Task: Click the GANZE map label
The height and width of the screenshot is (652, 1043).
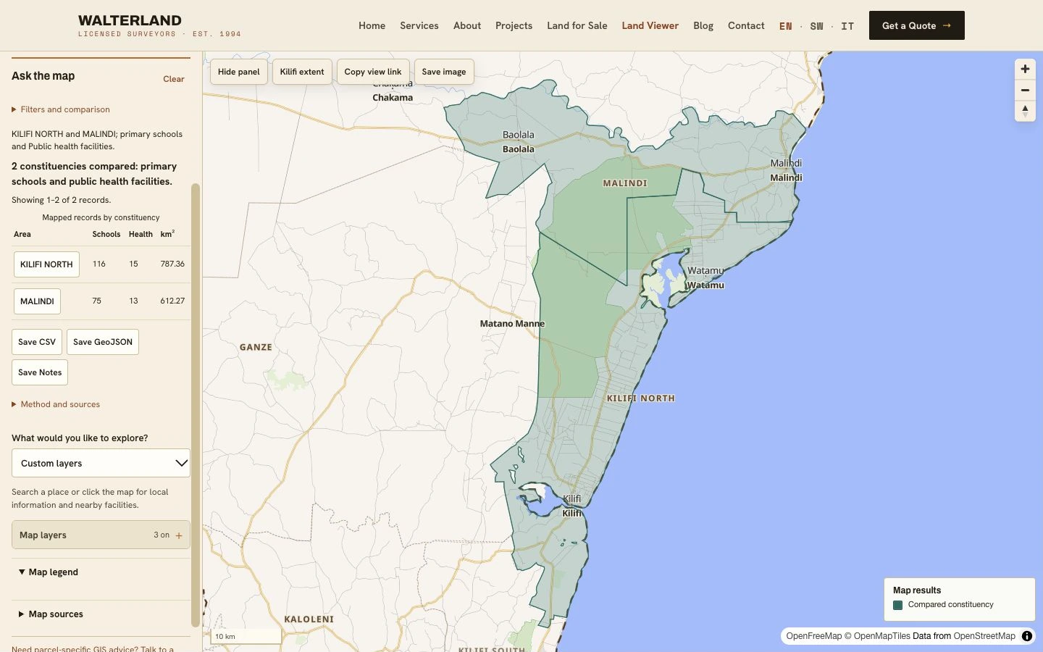Action: (256, 348)
